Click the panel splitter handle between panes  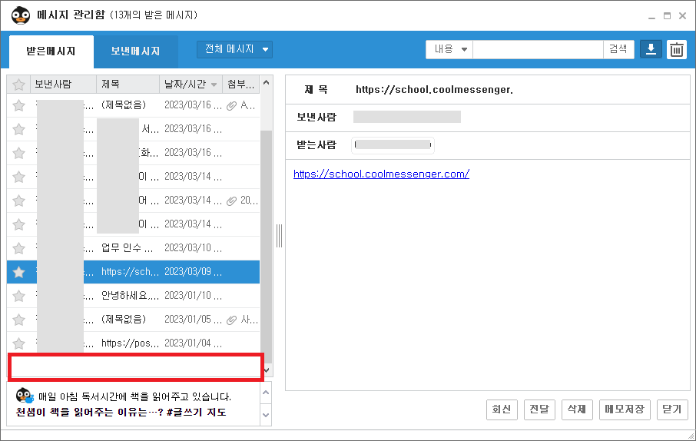(279, 236)
